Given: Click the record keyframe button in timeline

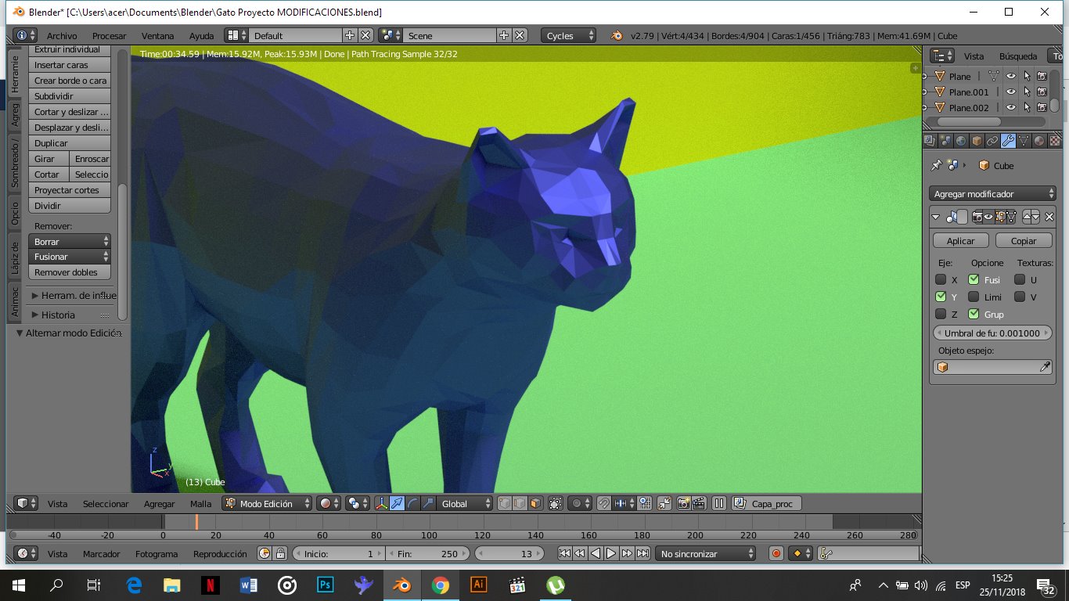Looking at the screenshot, I should (776, 553).
